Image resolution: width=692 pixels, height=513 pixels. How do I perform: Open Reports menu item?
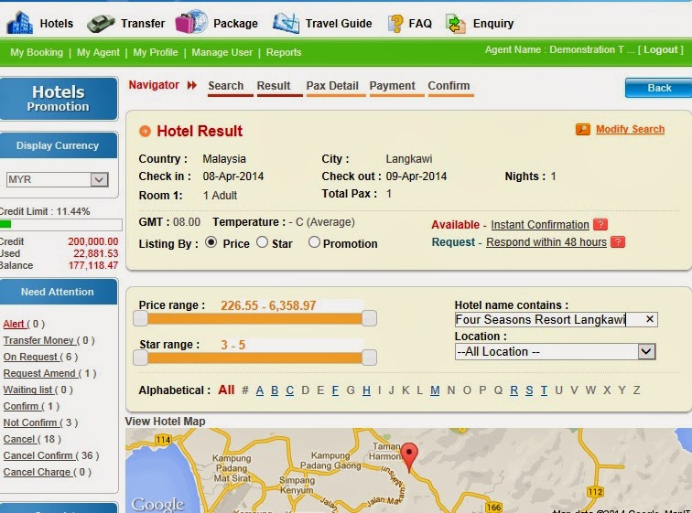coord(284,52)
